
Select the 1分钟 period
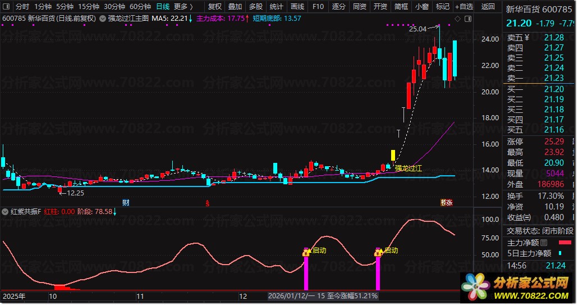point(43,7)
